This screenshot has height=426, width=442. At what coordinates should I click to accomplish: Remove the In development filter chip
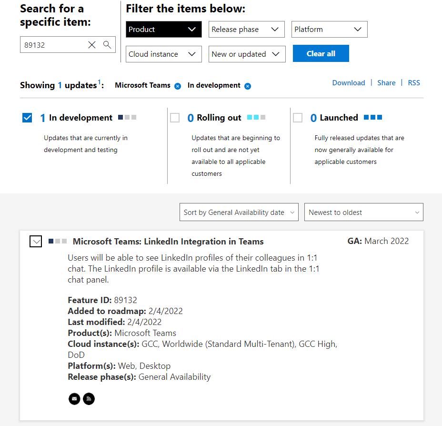pyautogui.click(x=248, y=86)
